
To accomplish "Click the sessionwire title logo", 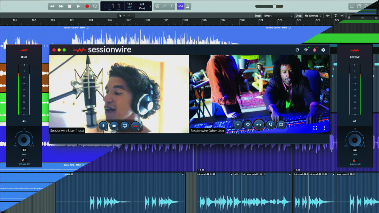I will tap(102, 50).
